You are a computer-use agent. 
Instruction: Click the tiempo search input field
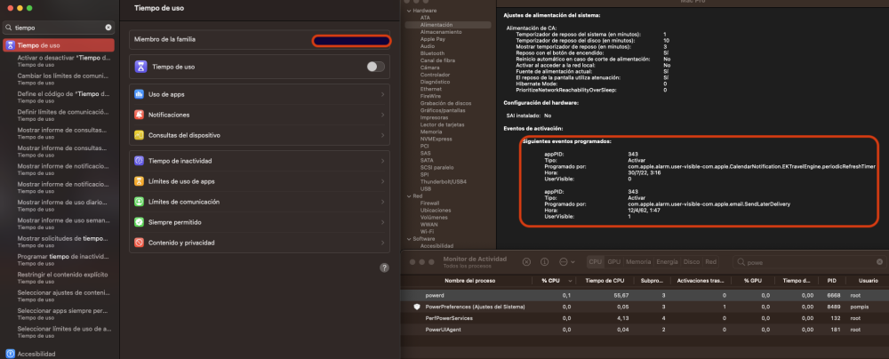59,28
